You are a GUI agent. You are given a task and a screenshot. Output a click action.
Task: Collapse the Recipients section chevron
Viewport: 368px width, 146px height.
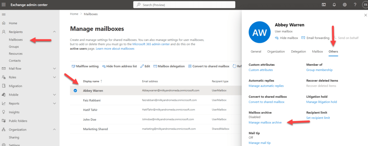click(x=55, y=32)
